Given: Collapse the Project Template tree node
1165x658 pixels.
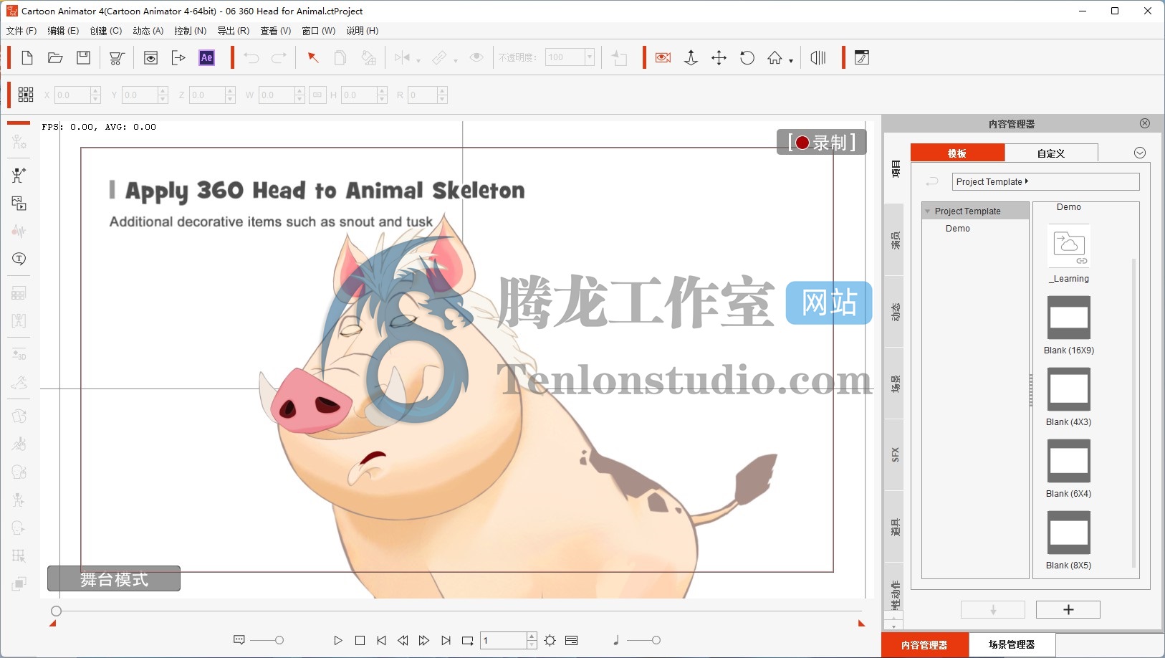Looking at the screenshot, I should pos(928,211).
